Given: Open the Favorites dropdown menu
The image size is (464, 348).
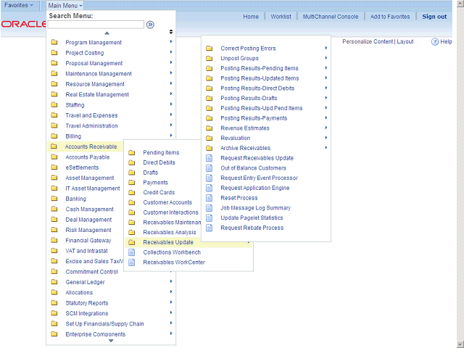Looking at the screenshot, I should tap(19, 5).
